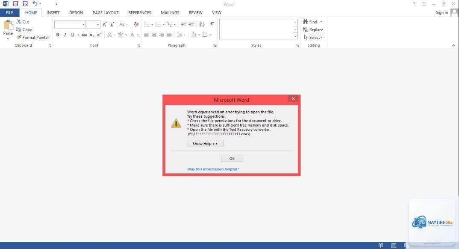Image resolution: width=459 pixels, height=249 pixels.
Task: Click the Clear Formatting eraser icon
Action: pyautogui.click(x=136, y=24)
